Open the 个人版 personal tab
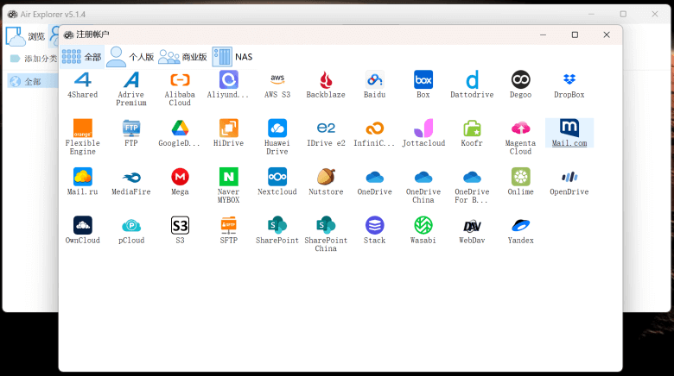 pos(130,57)
